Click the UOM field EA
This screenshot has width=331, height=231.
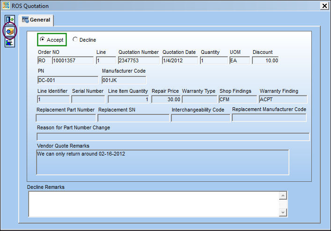click(x=240, y=60)
